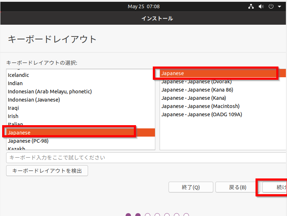This screenshot has width=287, height=216.
Task: Select Japanese (PC-98) layout
Action: click(28, 141)
